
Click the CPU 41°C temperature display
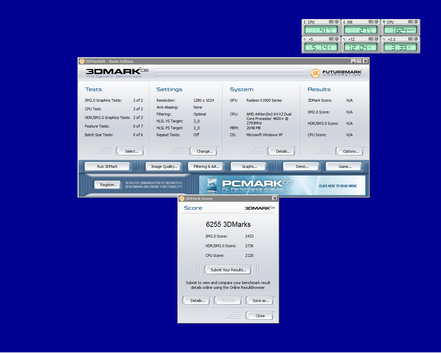coord(321,30)
